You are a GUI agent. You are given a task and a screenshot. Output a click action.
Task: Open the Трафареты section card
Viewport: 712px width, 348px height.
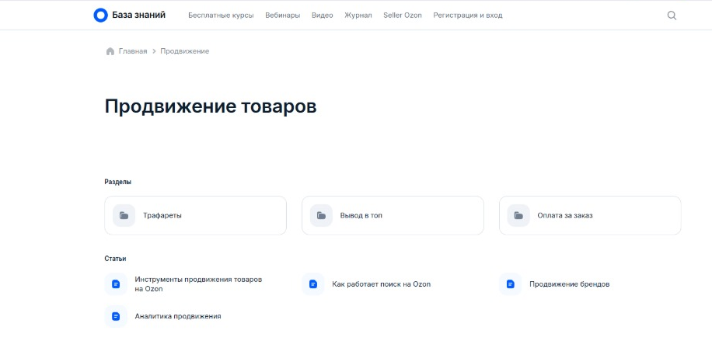coord(195,215)
